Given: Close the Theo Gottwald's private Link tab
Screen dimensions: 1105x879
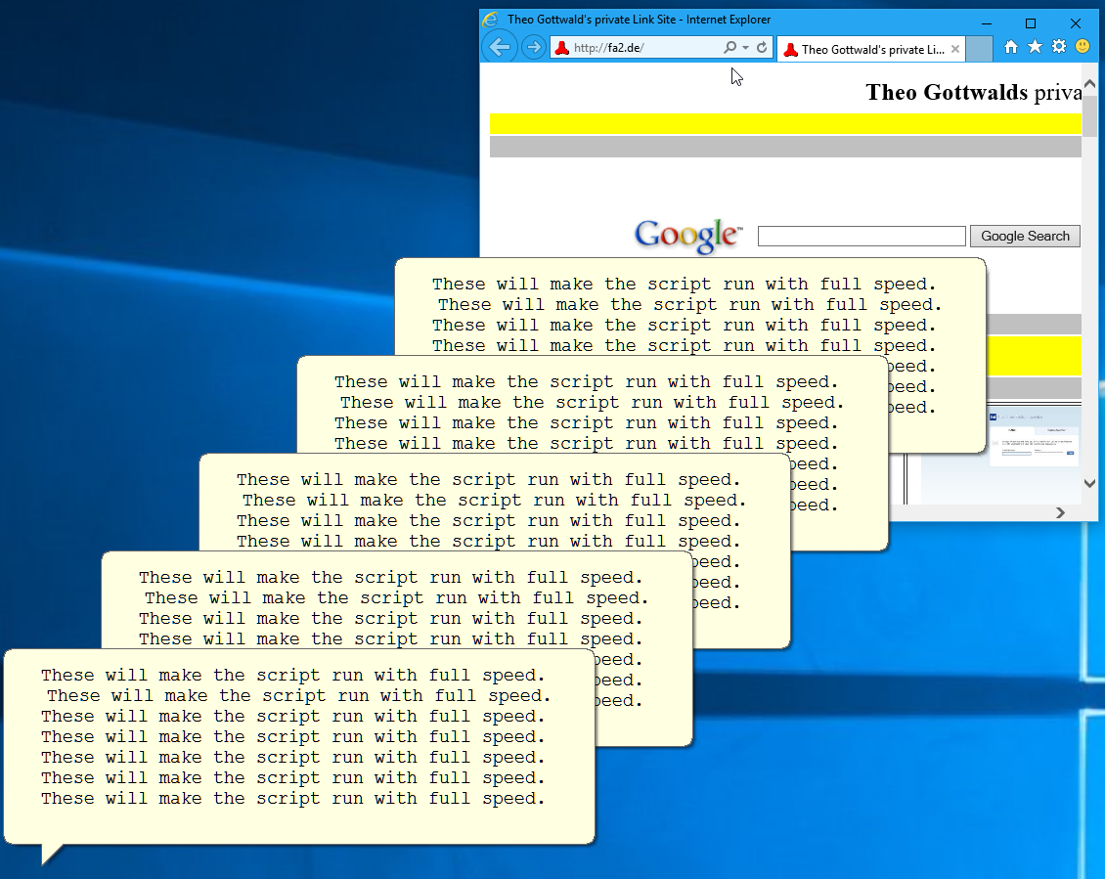Looking at the screenshot, I should (955, 49).
